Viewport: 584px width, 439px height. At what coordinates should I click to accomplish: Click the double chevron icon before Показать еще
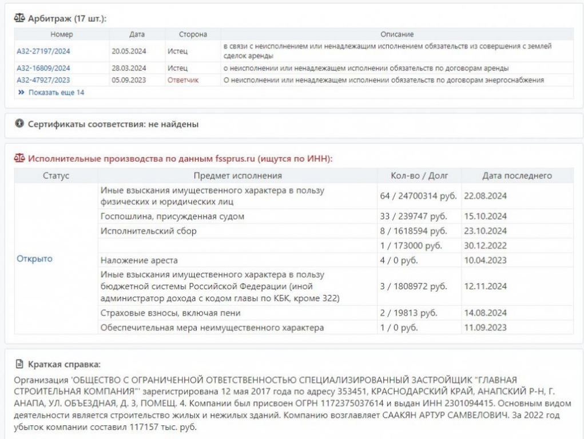[x=21, y=92]
